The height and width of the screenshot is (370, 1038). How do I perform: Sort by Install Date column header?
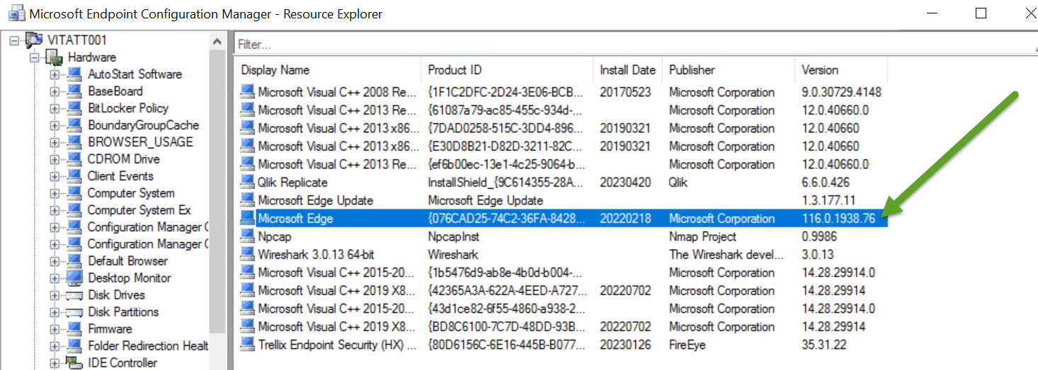pyautogui.click(x=628, y=70)
